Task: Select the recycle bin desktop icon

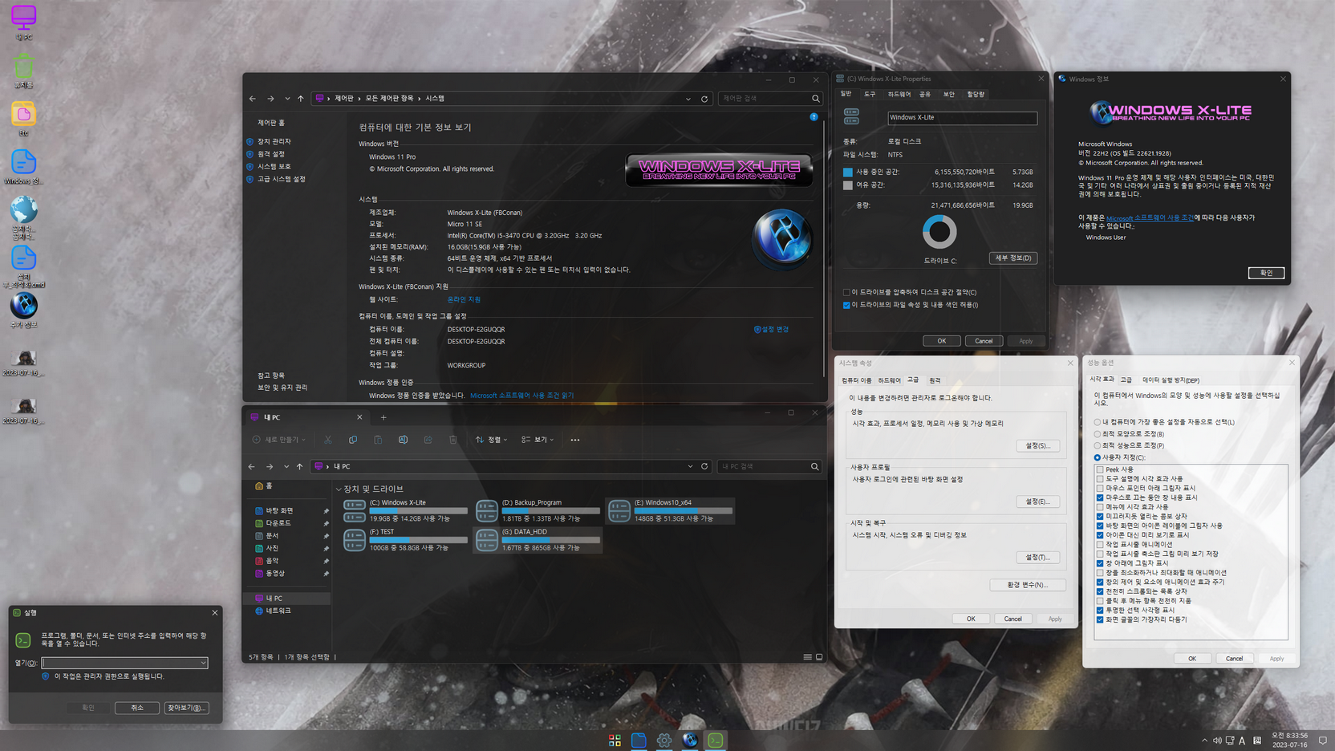Action: tap(23, 71)
